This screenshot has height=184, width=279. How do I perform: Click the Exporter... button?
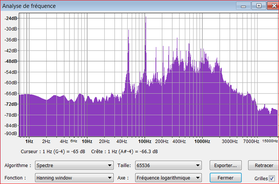pyautogui.click(x=226, y=165)
